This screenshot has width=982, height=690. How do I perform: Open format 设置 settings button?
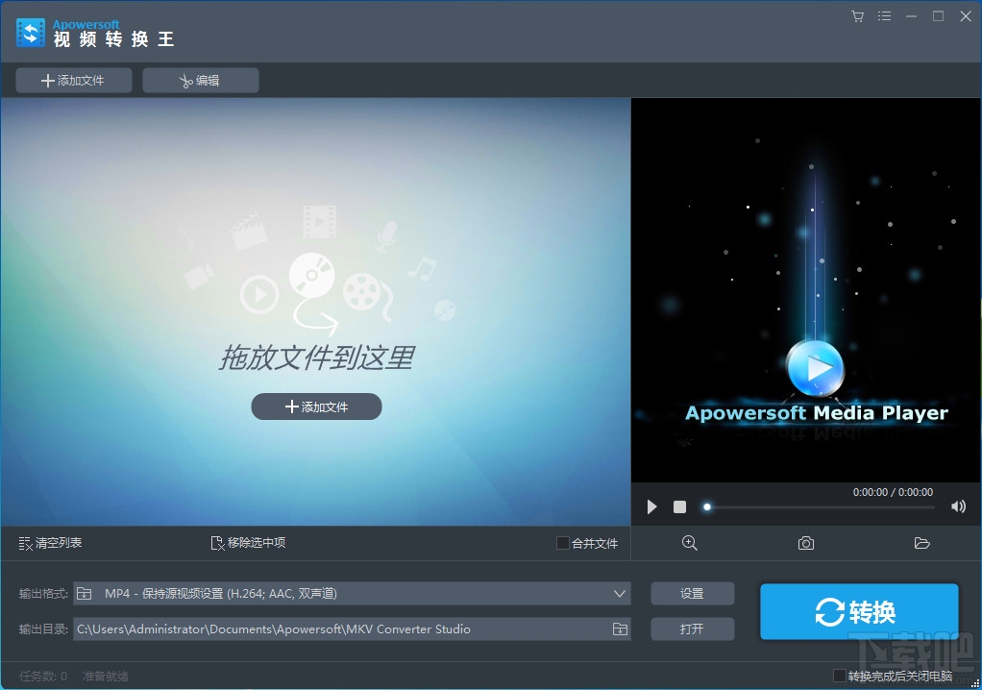pos(692,594)
